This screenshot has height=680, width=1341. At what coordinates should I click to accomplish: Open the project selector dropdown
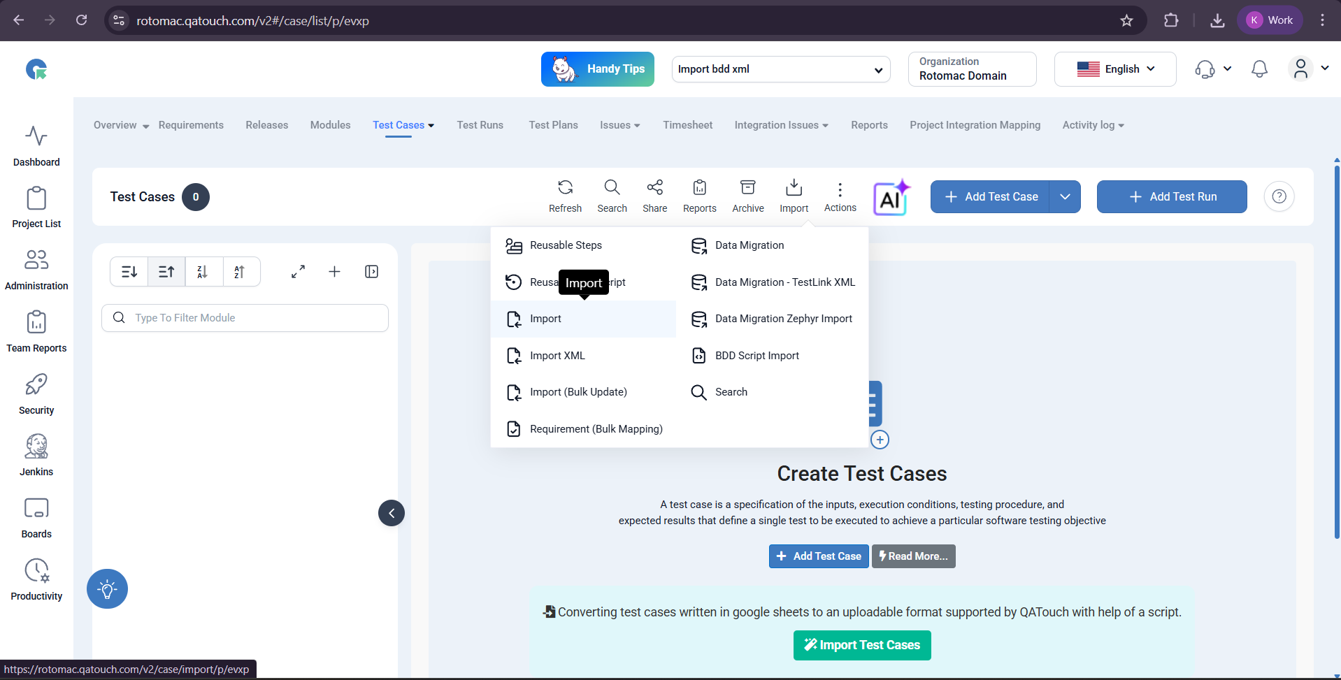point(780,69)
